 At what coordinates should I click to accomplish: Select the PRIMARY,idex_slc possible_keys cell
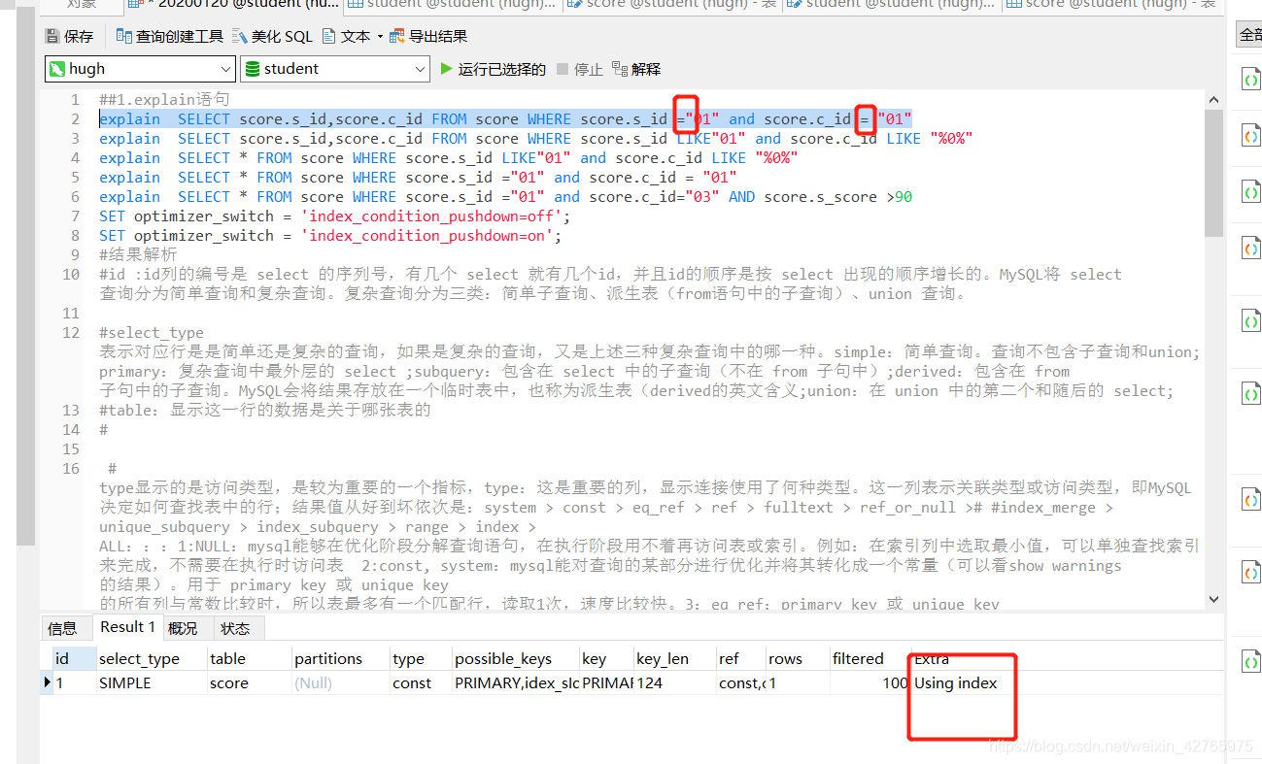516,682
